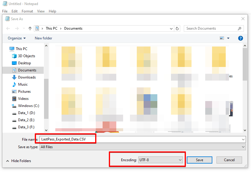251x176 pixels.
Task: Create a New folder
Action: click(43, 38)
